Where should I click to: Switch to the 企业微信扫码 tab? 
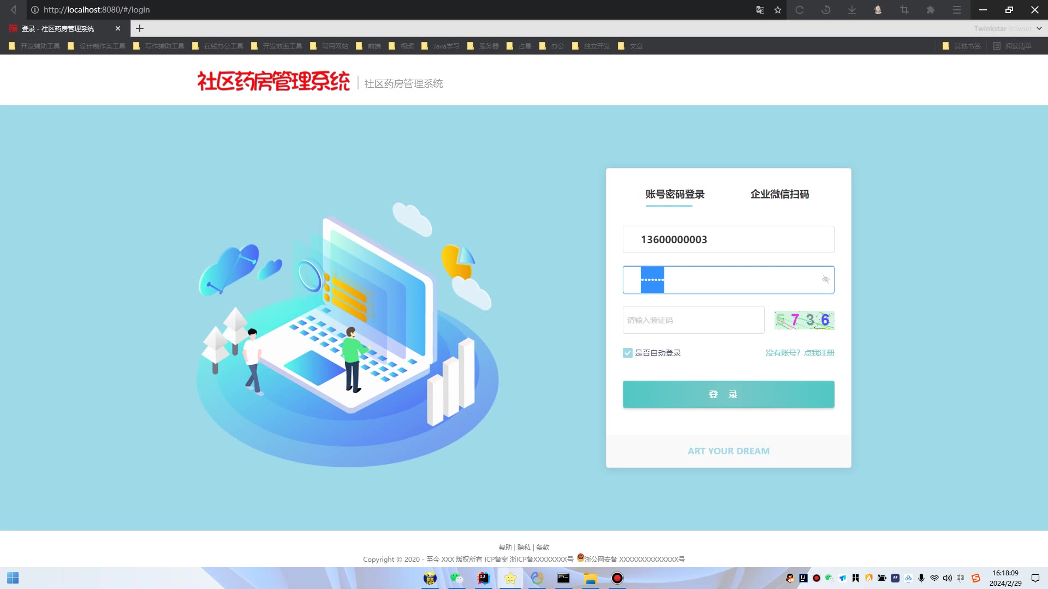pos(779,194)
